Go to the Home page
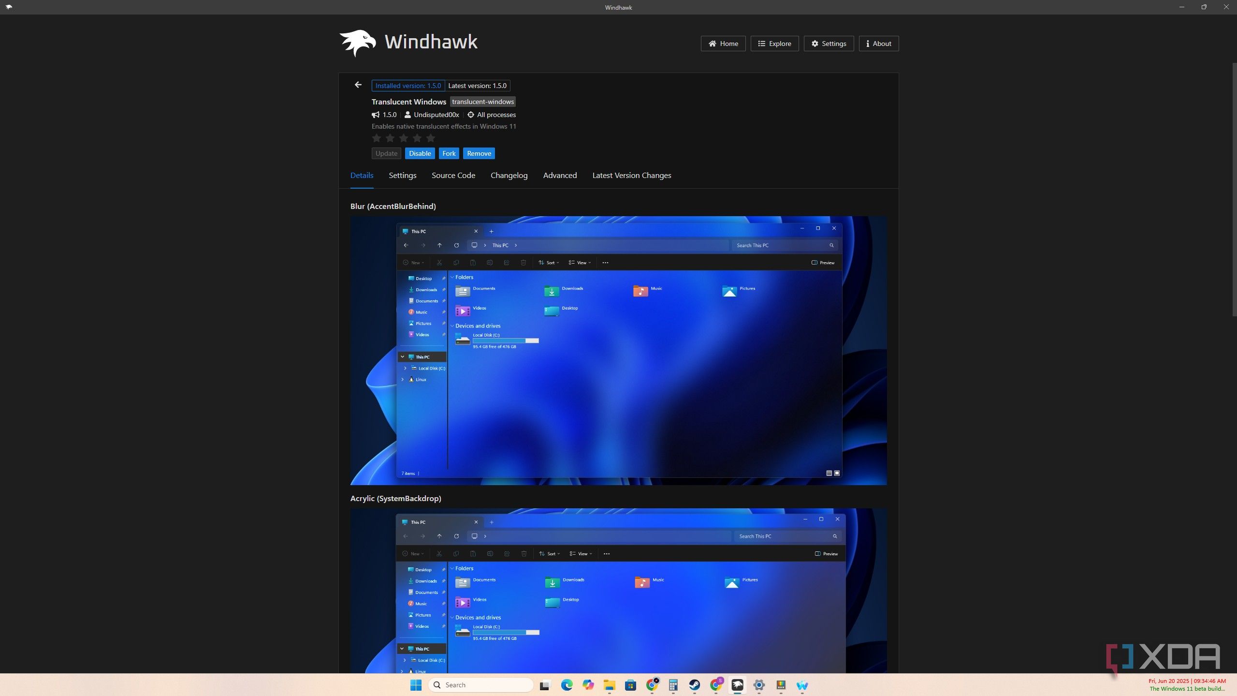Image resolution: width=1237 pixels, height=696 pixels. pyautogui.click(x=723, y=44)
